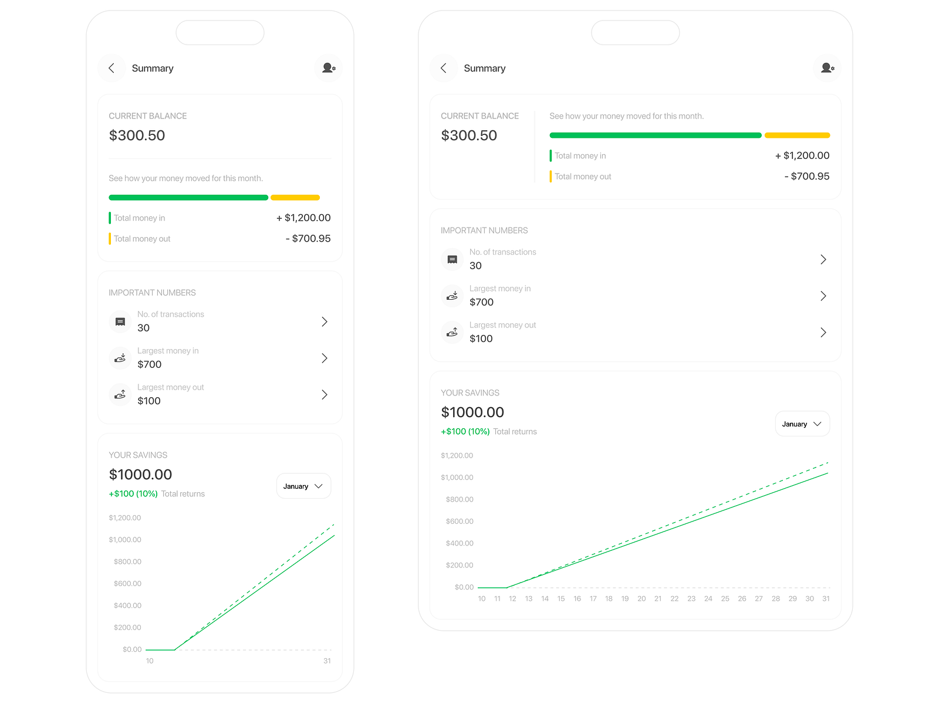Tap Largest money in hand icon, right tablet

[x=452, y=296]
